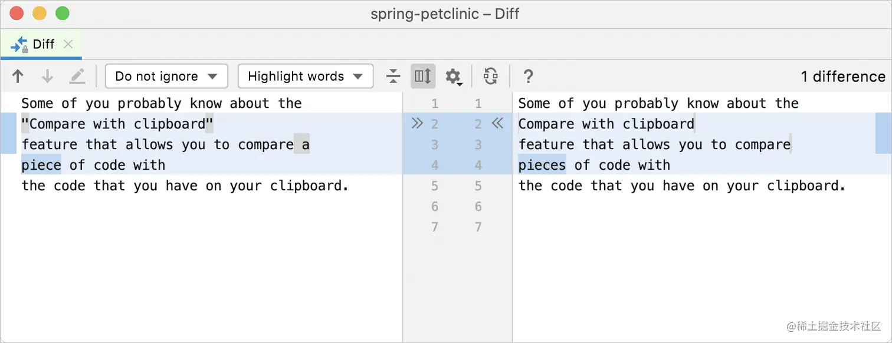This screenshot has height=343, width=892.
Task: Click the collapse unchanged fragments icon
Action: [x=393, y=76]
